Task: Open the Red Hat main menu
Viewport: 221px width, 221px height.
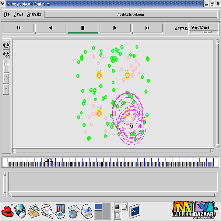Action: click(x=7, y=211)
